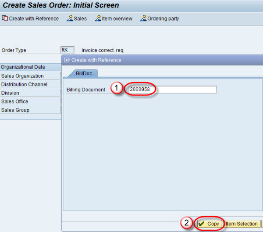Click the green checkmark on Copy button

tap(202, 224)
